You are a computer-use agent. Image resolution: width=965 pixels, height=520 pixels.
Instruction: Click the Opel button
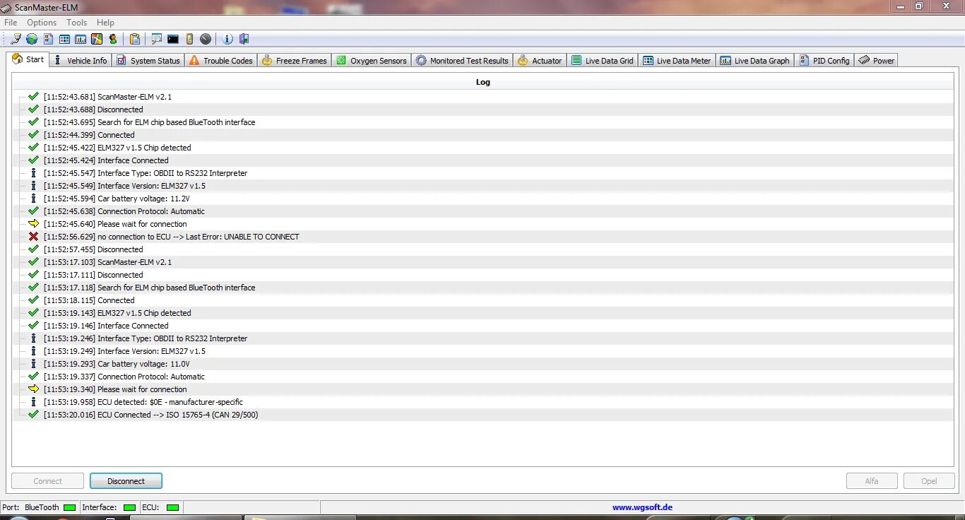(929, 481)
